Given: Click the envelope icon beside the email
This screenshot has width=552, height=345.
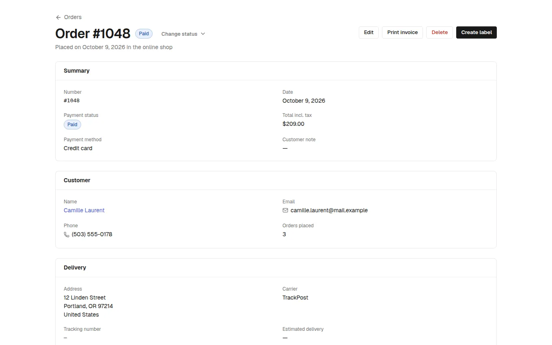Looking at the screenshot, I should pyautogui.click(x=285, y=210).
